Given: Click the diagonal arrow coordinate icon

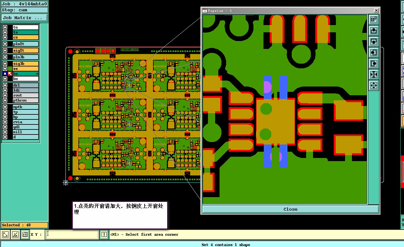Looking at the screenshot, I should pyautogui.click(x=5, y=234).
